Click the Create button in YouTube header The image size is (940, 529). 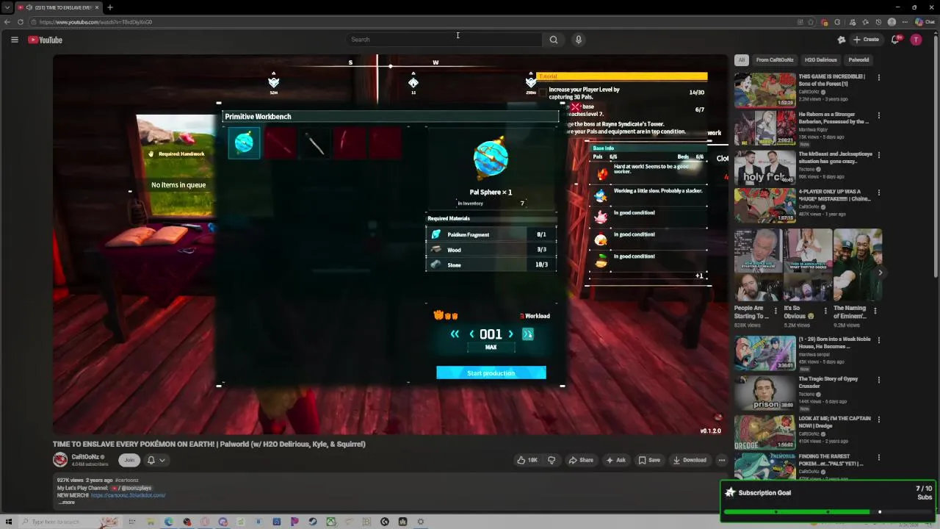click(866, 40)
